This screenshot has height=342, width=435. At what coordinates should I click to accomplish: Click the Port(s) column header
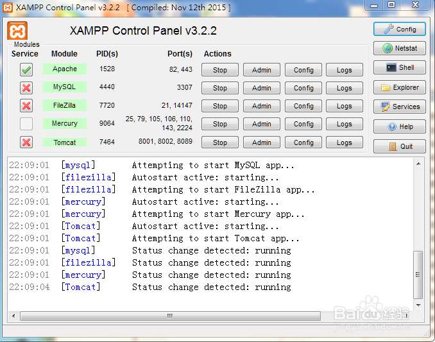coord(180,54)
